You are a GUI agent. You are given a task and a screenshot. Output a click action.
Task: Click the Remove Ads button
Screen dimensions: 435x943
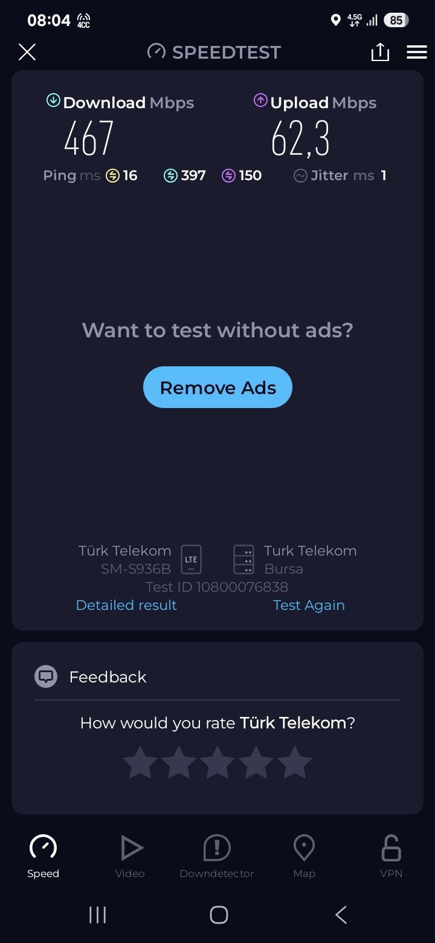tap(217, 387)
